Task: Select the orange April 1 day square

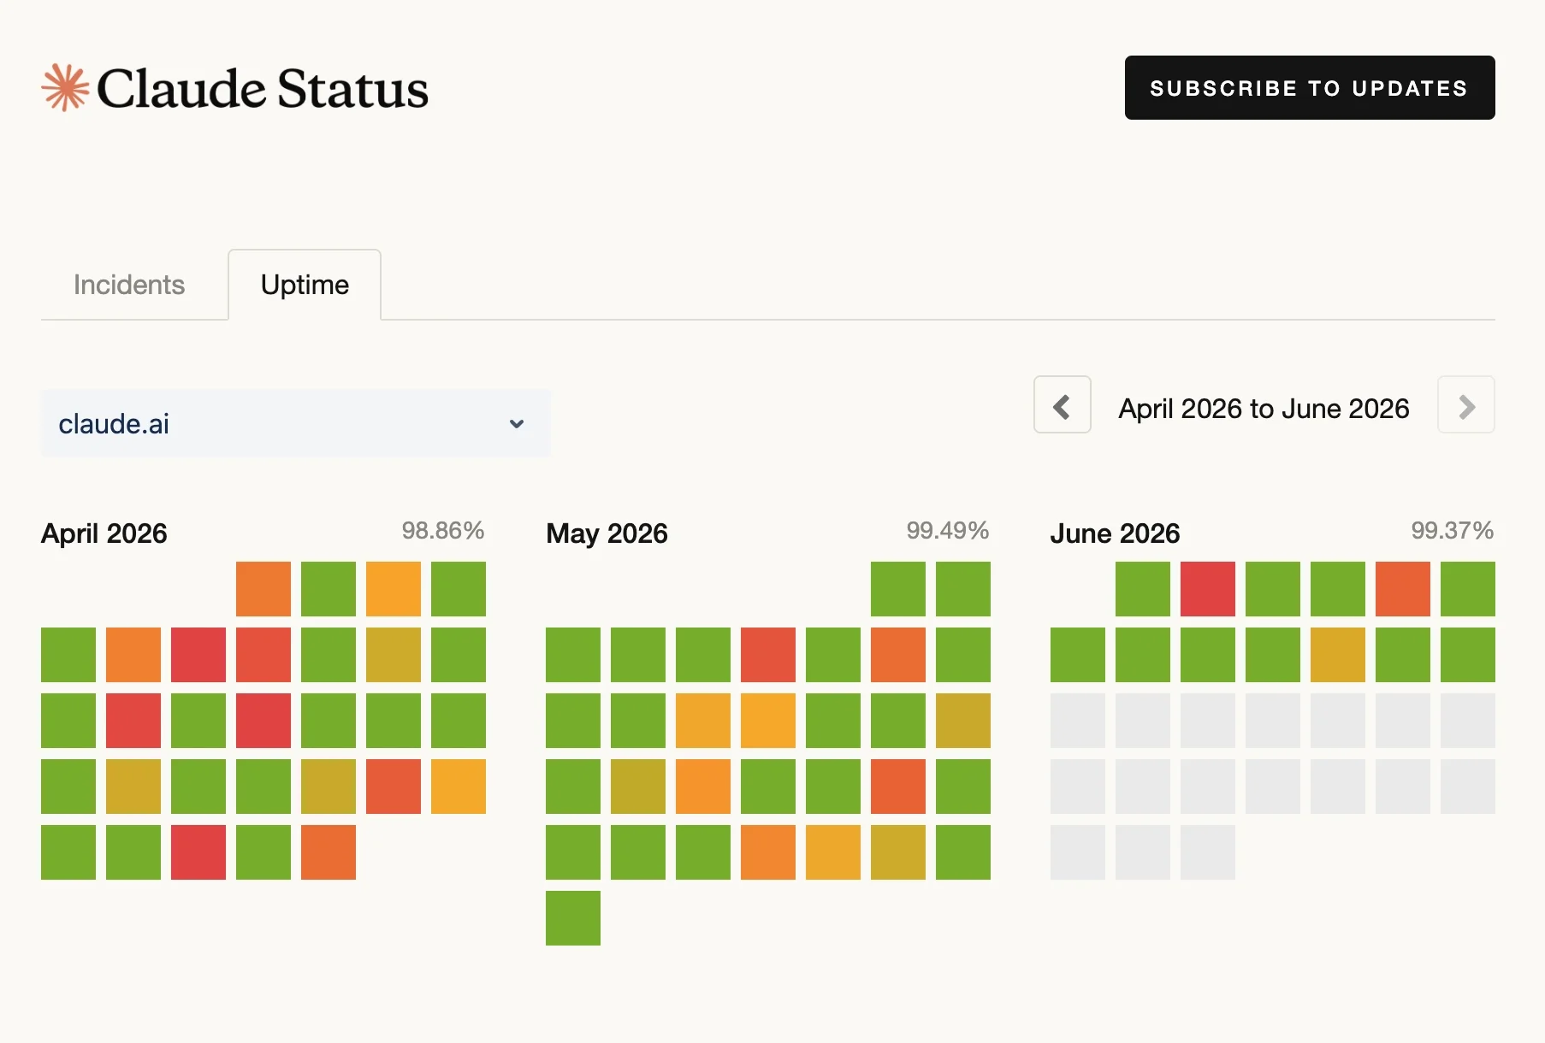Action: [x=263, y=589]
